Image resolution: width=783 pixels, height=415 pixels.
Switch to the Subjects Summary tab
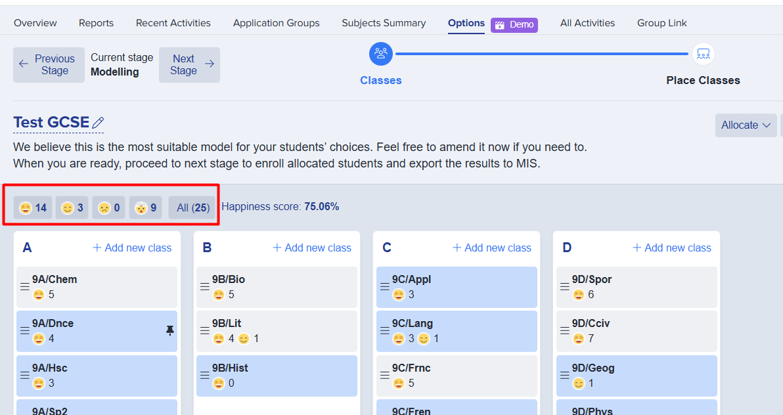click(x=384, y=23)
